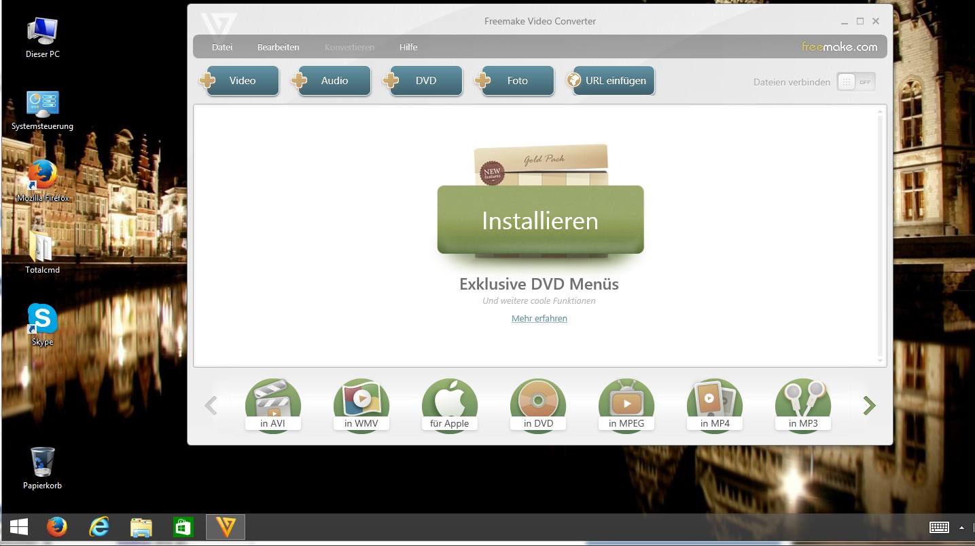
Task: Select the Mozilla Firefox desktop icon
Action: click(42, 180)
